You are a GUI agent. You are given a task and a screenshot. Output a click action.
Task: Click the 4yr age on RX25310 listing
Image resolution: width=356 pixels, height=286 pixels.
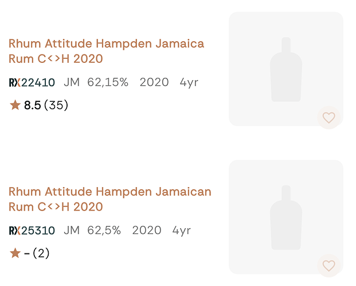182,231
